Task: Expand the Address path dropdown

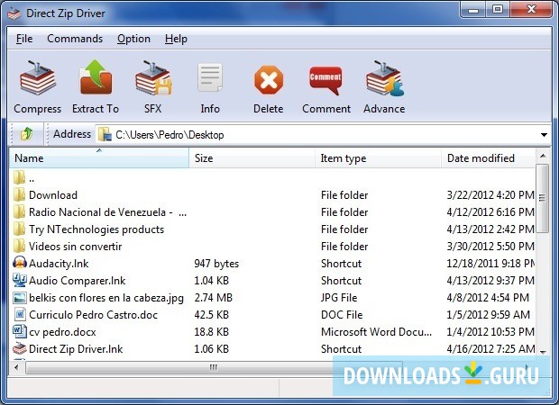Action: pyautogui.click(x=544, y=135)
